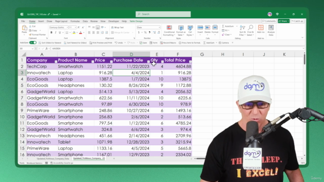Open the fill color yellow swatch

74,32
